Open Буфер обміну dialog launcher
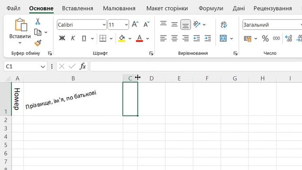Screen dimensions: 302x170 pyautogui.click(x=50, y=53)
